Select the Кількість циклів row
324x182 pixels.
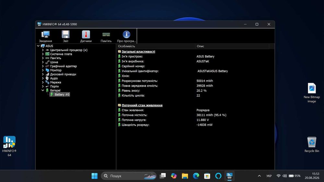(195, 95)
